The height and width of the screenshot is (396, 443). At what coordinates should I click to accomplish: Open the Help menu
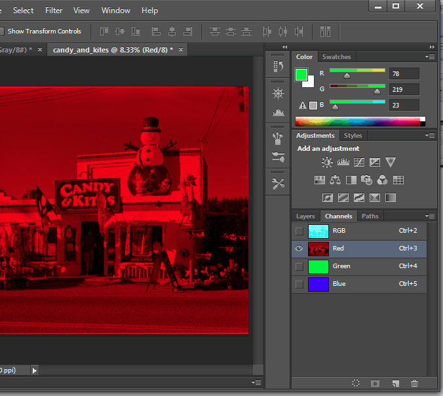149,10
